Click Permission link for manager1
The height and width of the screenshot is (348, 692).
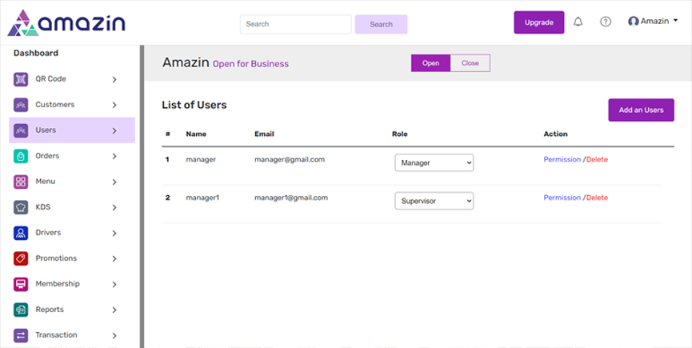(562, 198)
